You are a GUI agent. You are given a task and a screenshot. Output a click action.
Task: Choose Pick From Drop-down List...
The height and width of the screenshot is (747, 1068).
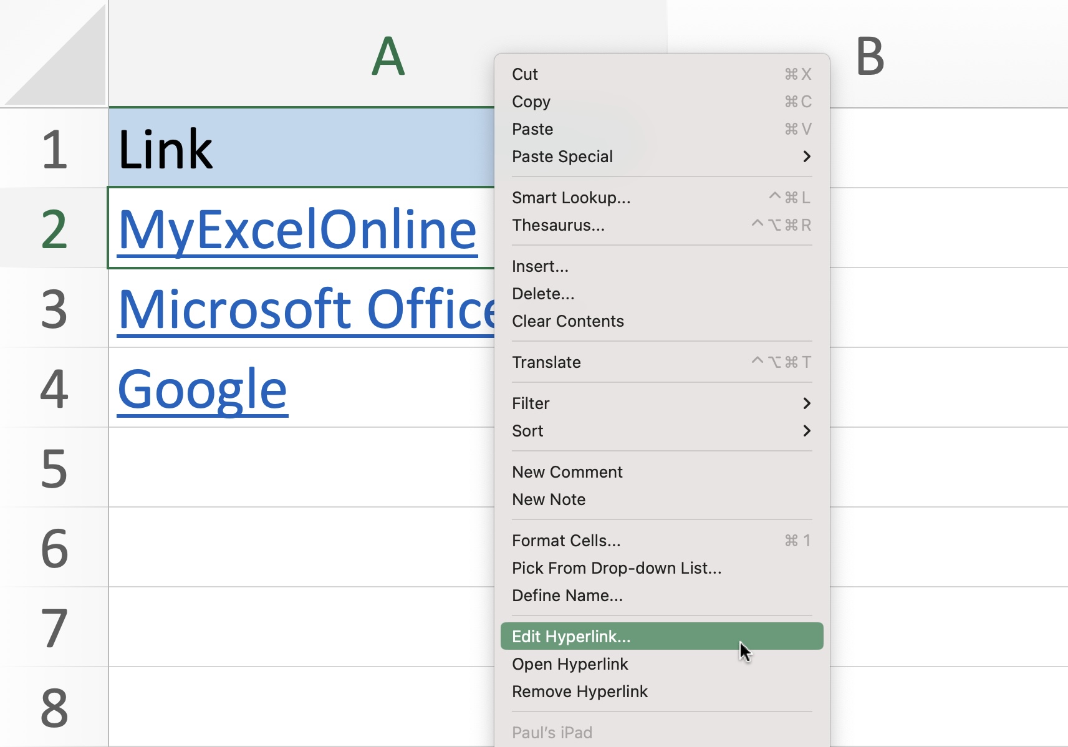661,568
